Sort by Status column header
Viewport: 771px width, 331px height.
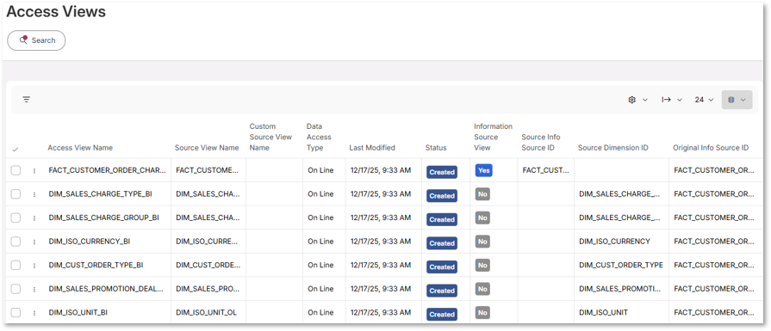coord(436,148)
